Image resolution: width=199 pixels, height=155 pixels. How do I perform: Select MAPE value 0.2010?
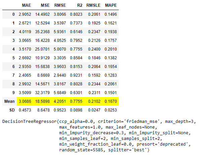(110, 49)
